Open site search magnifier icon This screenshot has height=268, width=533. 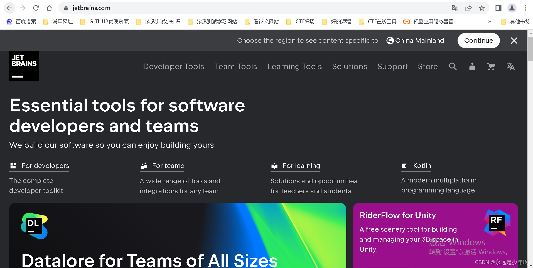click(x=453, y=66)
